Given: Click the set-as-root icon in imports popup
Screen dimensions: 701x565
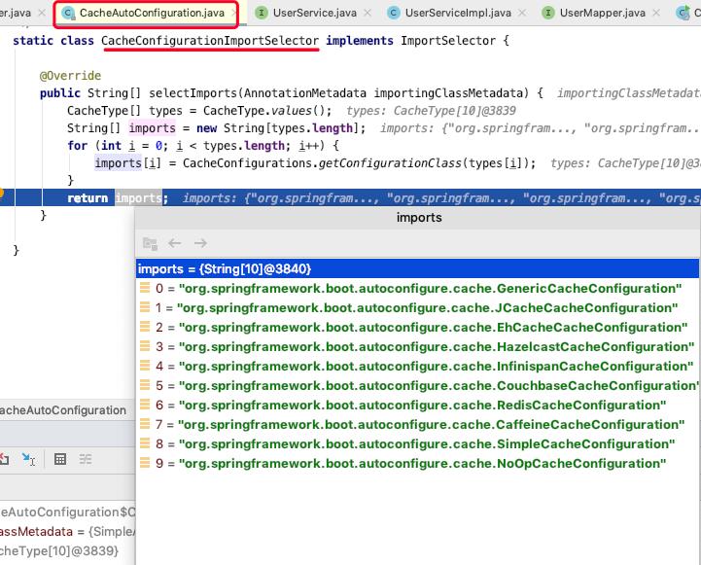Looking at the screenshot, I should pyautogui.click(x=150, y=243).
